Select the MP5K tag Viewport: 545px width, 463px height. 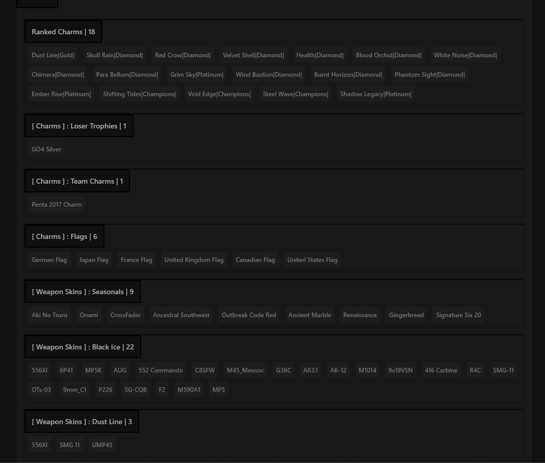pos(94,370)
